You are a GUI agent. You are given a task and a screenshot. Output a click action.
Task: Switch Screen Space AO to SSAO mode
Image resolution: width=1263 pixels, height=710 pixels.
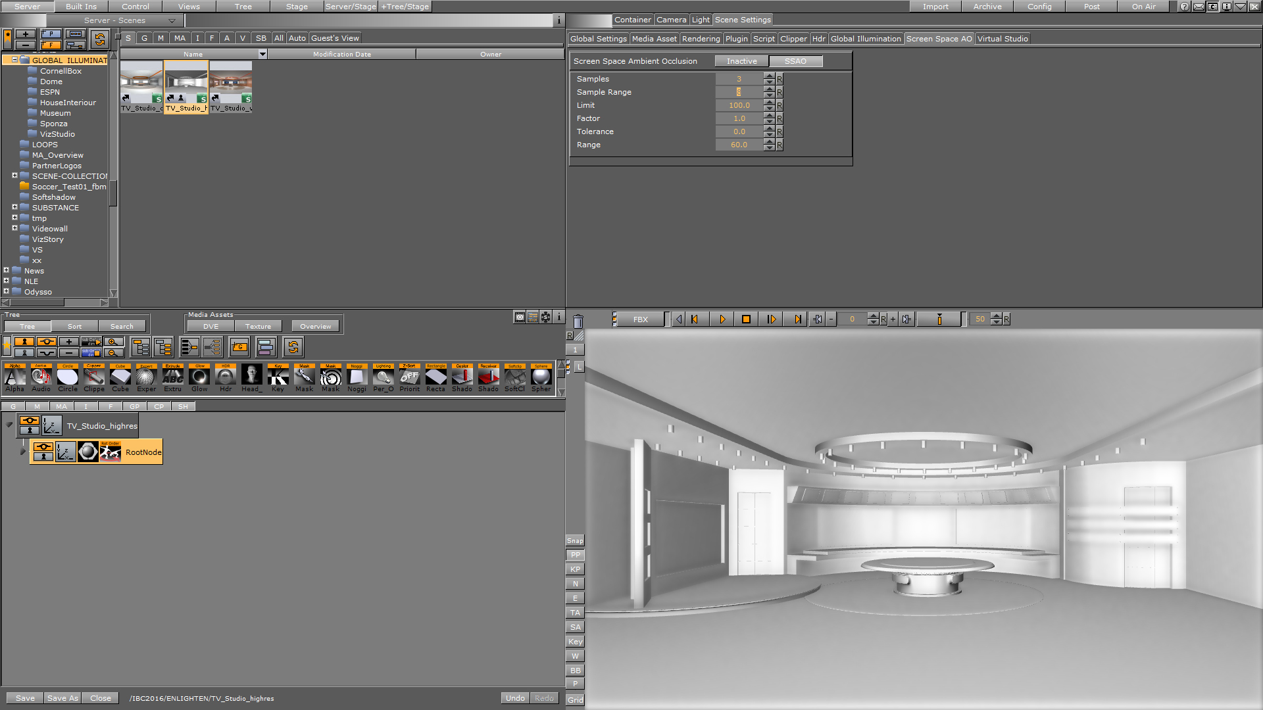coord(795,61)
